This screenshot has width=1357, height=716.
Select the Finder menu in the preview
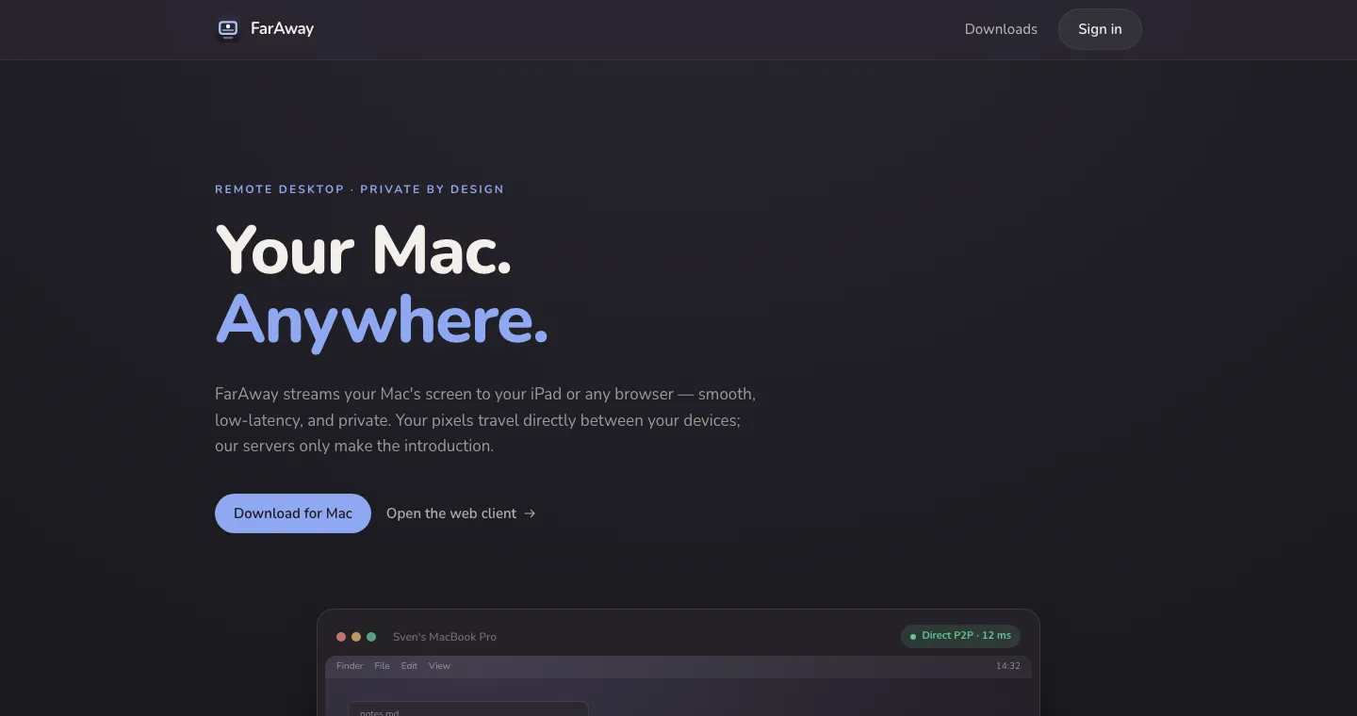tap(350, 666)
